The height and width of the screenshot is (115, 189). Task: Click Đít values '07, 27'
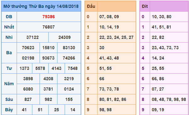[x=158, y=89]
